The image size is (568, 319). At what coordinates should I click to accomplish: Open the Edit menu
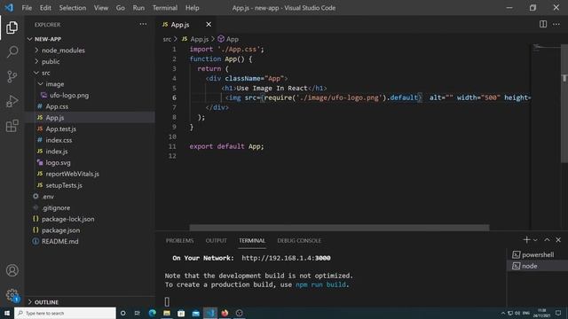coord(45,8)
